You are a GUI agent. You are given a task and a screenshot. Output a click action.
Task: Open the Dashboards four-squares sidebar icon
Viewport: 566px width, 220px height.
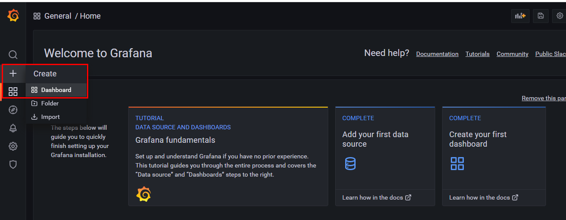coord(13,92)
